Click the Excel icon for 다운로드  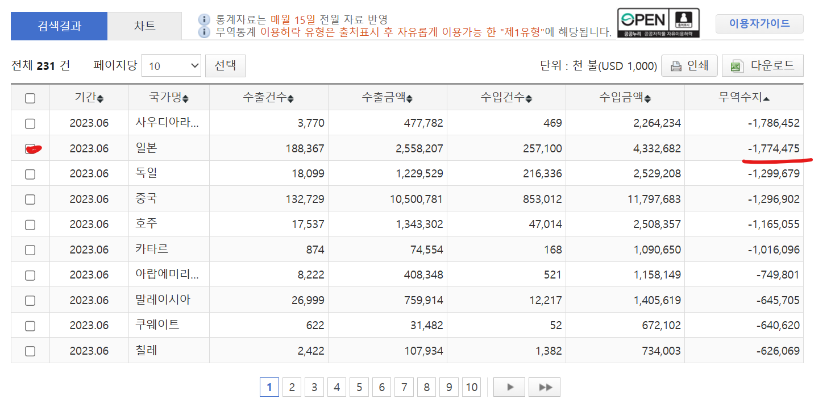[737, 66]
